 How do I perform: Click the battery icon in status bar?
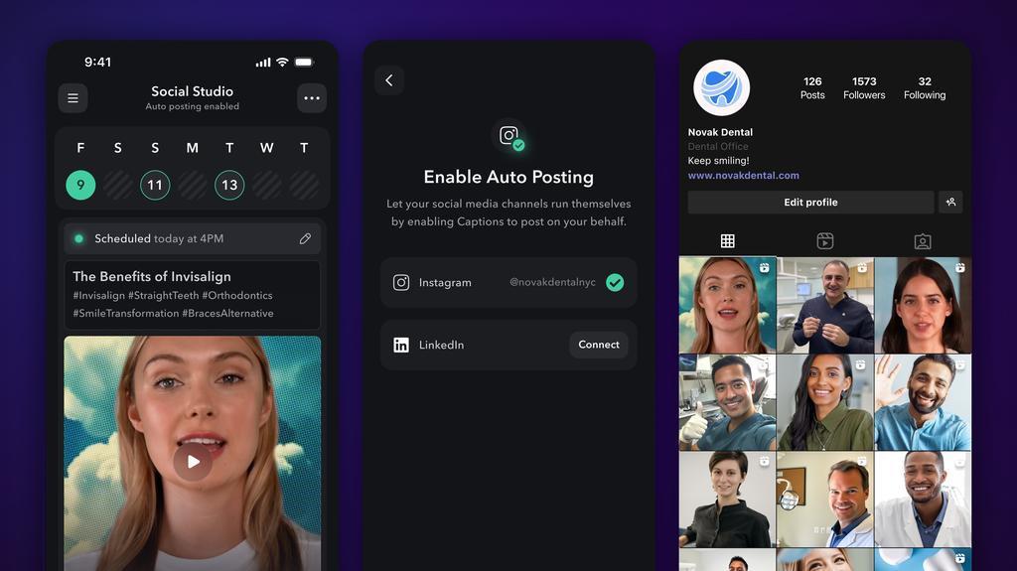(304, 63)
